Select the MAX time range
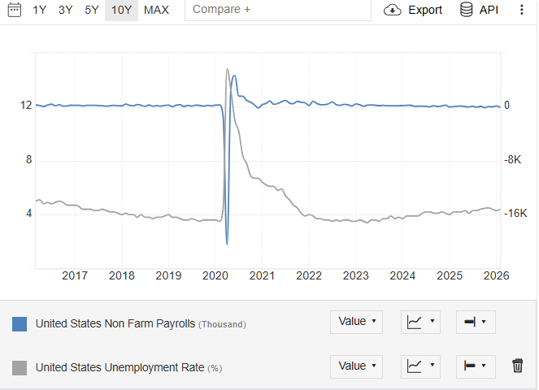The image size is (539, 390). coord(156,10)
